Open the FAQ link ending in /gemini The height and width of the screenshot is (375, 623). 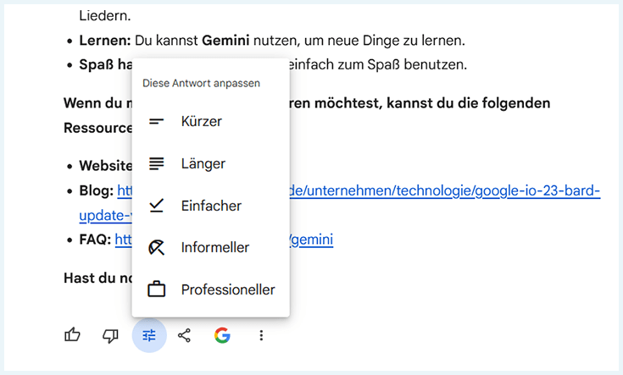(312, 240)
